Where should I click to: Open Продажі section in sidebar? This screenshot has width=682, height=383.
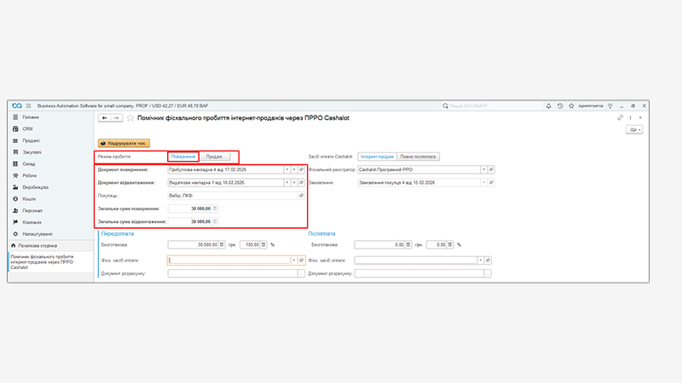click(x=32, y=140)
